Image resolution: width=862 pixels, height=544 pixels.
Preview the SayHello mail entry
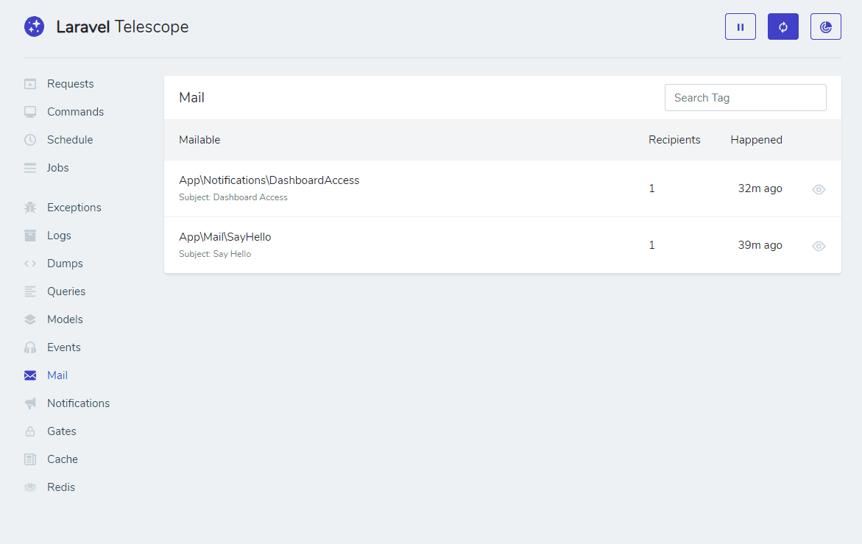[819, 246]
